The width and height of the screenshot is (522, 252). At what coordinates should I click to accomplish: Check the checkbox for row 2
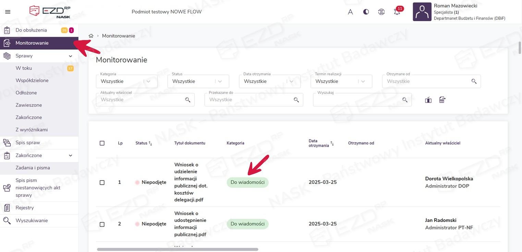pyautogui.click(x=102, y=224)
